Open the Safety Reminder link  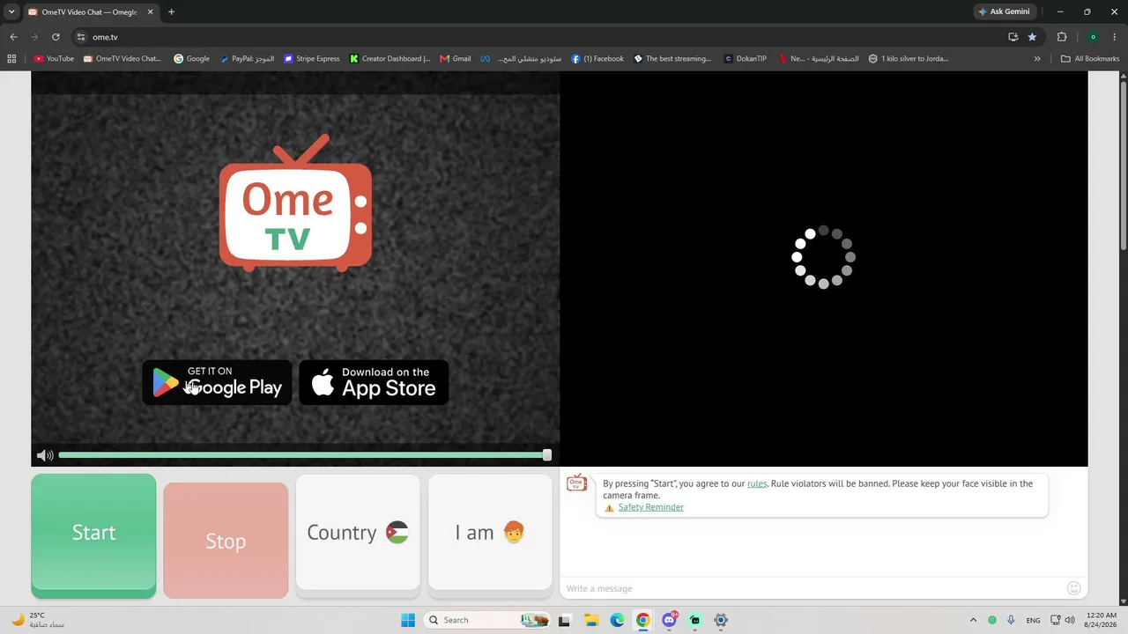650,507
